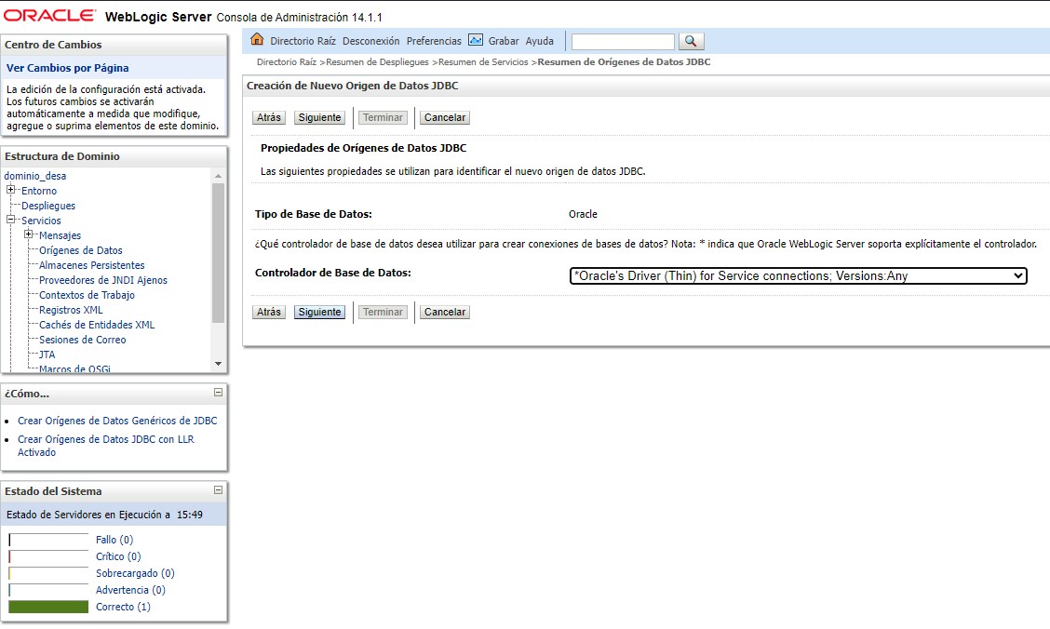Image resolution: width=1050 pixels, height=629 pixels.
Task: Click Crítico (0) status link
Action: (118, 556)
